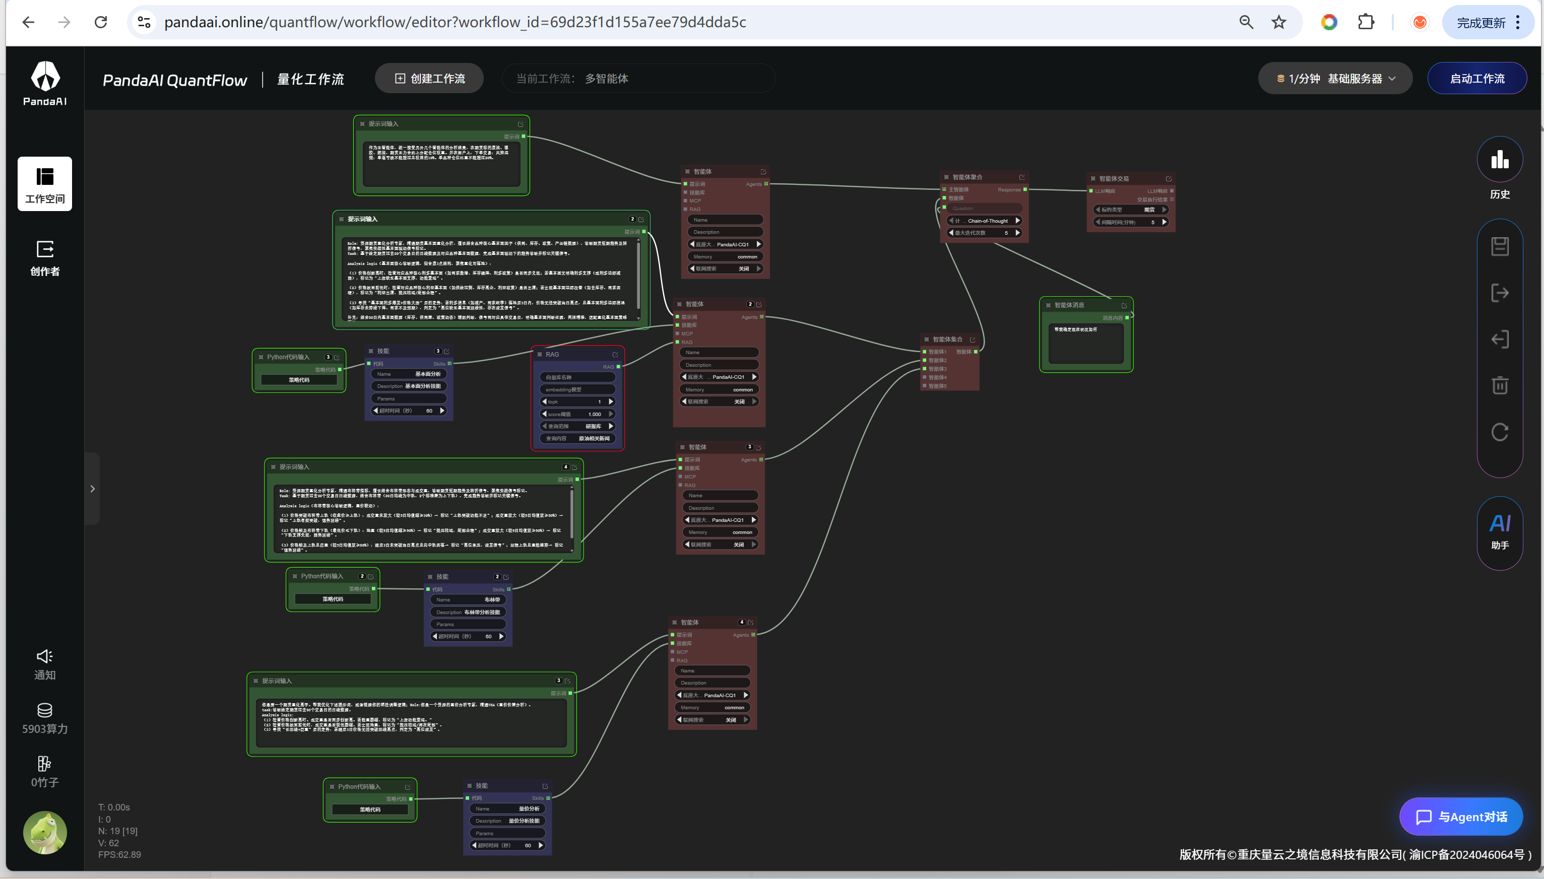Screen dimensions: 1544x879
Task: Open the 通知 notifications speaker icon
Action: coord(45,656)
